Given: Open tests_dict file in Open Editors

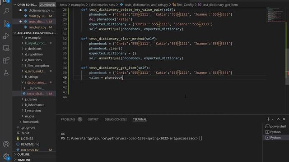Looking at the screenshot, I should click(34, 22).
